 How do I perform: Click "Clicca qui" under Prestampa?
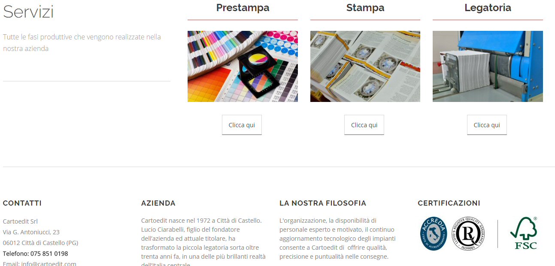[x=242, y=125]
